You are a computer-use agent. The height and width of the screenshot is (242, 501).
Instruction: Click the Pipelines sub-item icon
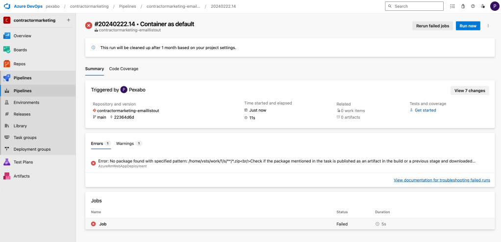pyautogui.click(x=7, y=91)
